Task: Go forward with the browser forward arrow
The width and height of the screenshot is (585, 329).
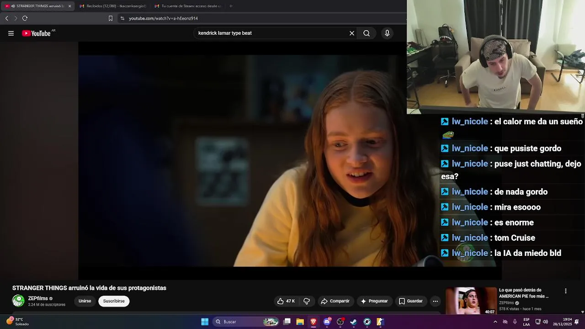Action: [x=16, y=18]
